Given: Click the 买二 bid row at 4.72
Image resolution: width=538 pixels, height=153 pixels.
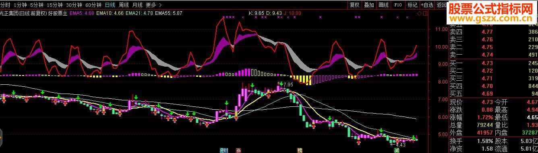Looking at the screenshot, I should coord(493,70).
